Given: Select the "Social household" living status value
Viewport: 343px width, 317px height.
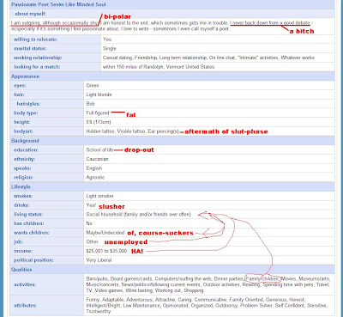Looking at the screenshot, I should 138,214.
